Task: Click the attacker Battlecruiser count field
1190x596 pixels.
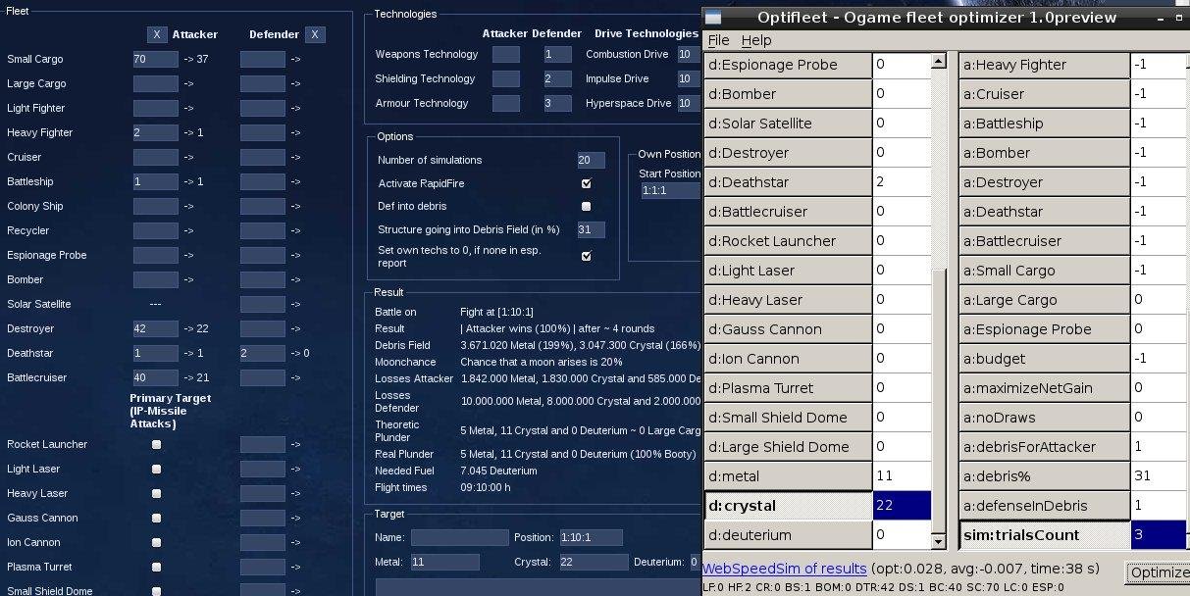Action: [156, 377]
